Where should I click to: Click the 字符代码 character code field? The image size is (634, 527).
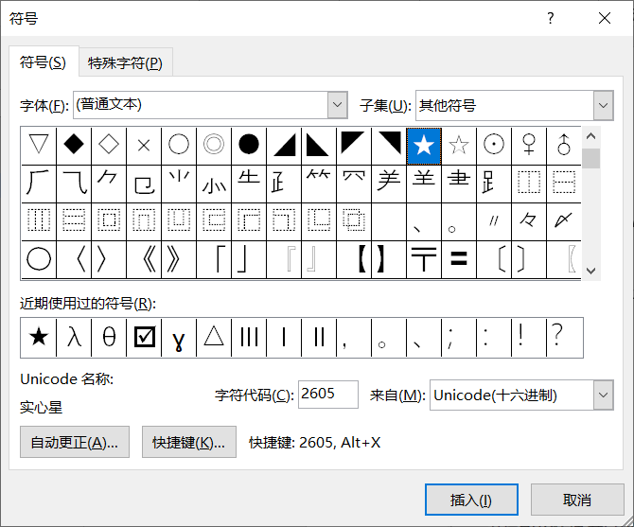[328, 394]
